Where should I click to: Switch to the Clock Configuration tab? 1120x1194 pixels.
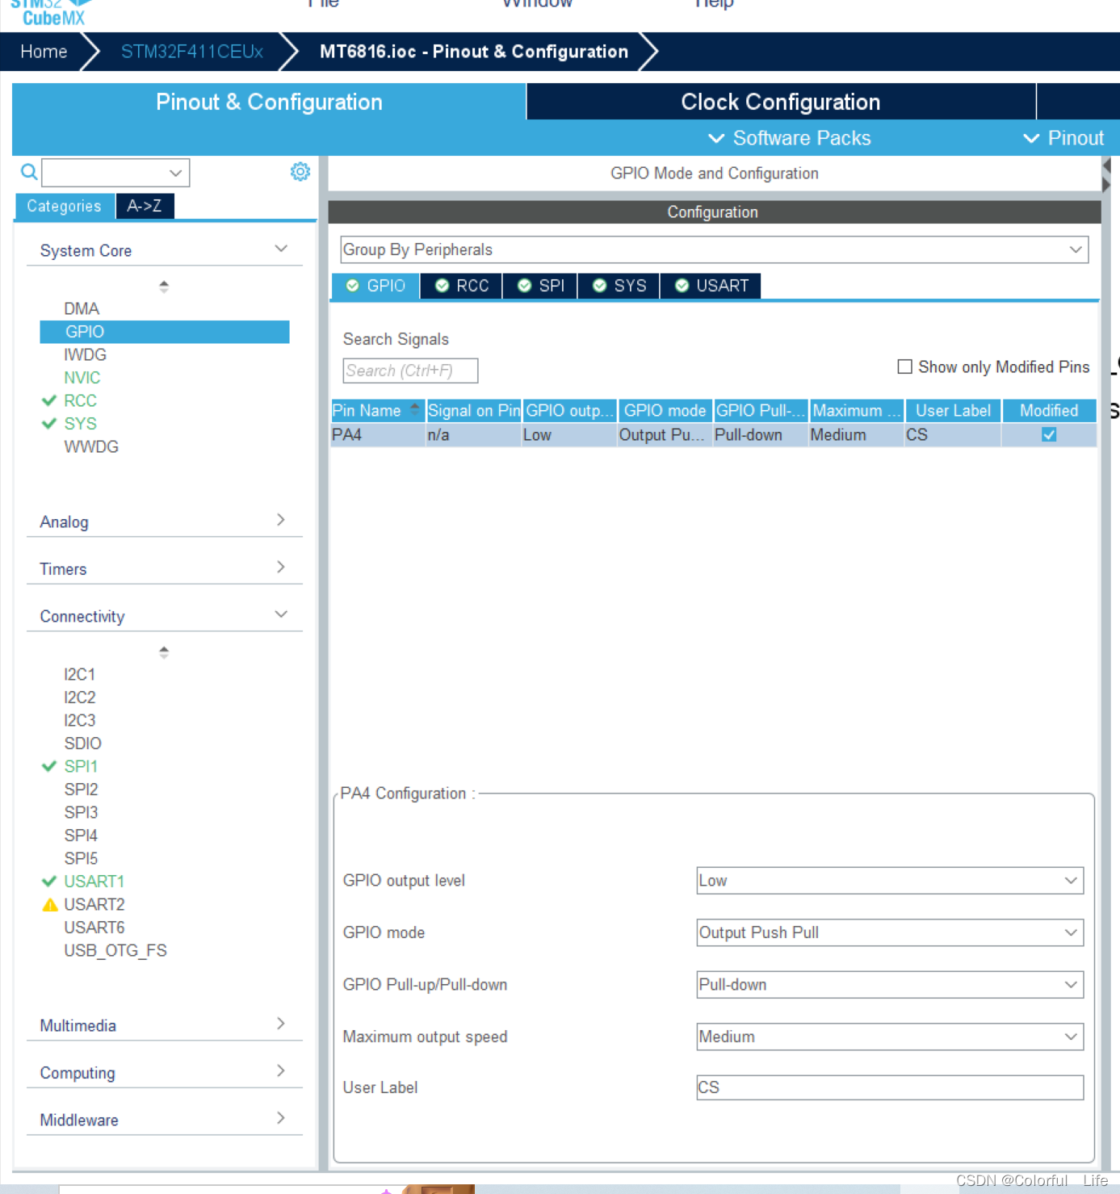click(x=781, y=102)
